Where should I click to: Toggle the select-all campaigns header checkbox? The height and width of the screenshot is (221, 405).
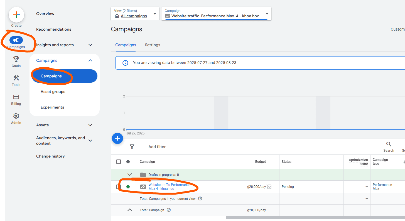coord(119,162)
